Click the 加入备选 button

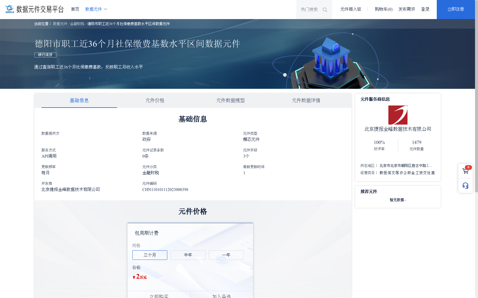coord(221,295)
